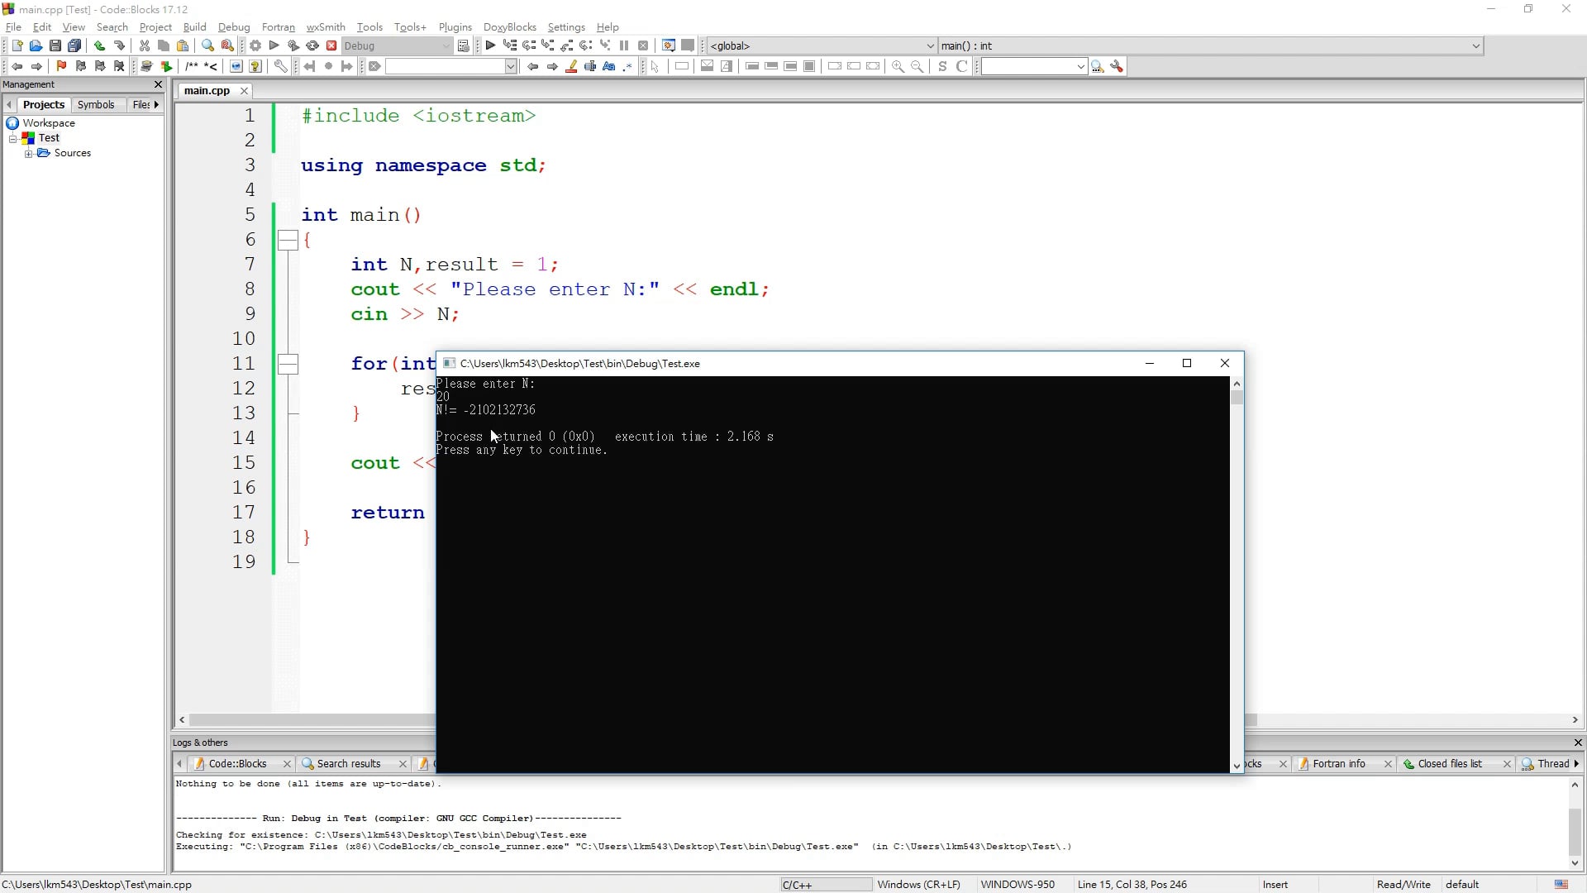Click the Build gear icon
Image resolution: width=1587 pixels, height=893 pixels.
click(x=255, y=46)
